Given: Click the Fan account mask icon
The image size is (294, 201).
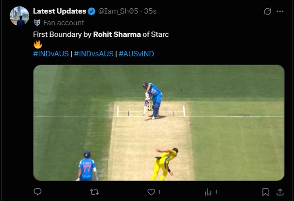Looking at the screenshot, I should (x=37, y=22).
